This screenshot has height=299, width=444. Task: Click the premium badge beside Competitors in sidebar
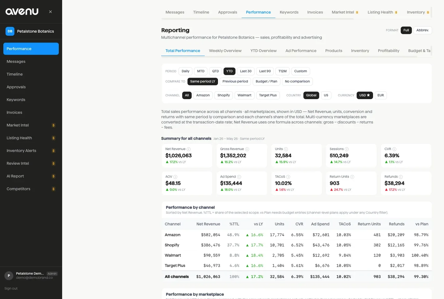(54, 189)
